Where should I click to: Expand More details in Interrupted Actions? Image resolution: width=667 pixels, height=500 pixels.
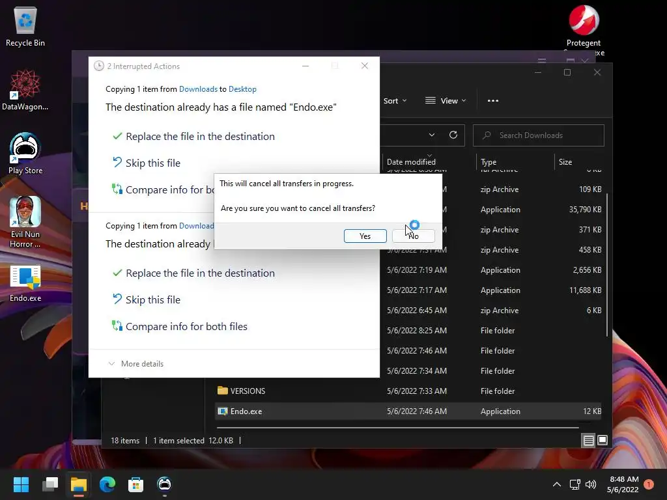tap(136, 364)
